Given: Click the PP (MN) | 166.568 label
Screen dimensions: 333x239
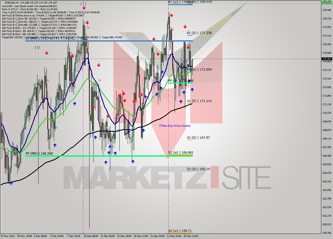Looking at the screenshot, I should [x=39, y=153].
